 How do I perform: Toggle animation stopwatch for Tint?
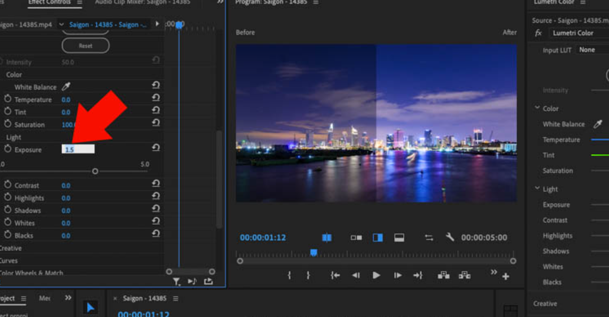point(8,111)
